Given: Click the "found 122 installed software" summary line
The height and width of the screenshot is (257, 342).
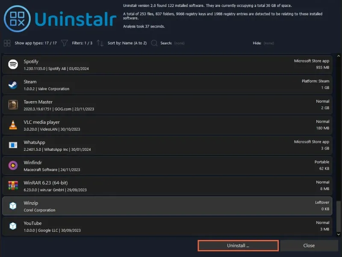Looking at the screenshot, I should click(x=207, y=6).
